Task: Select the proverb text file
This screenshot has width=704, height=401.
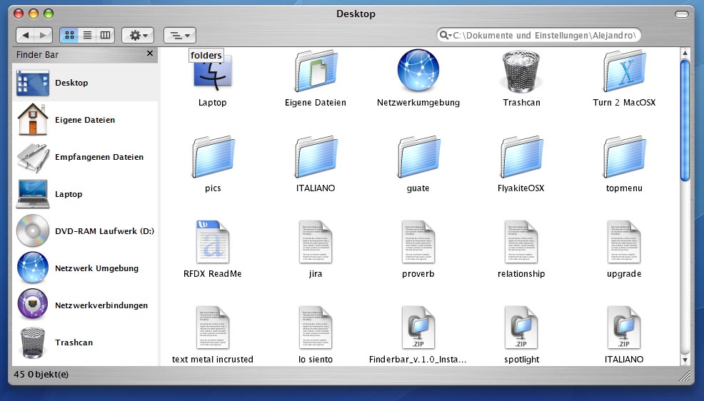Action: 418,242
